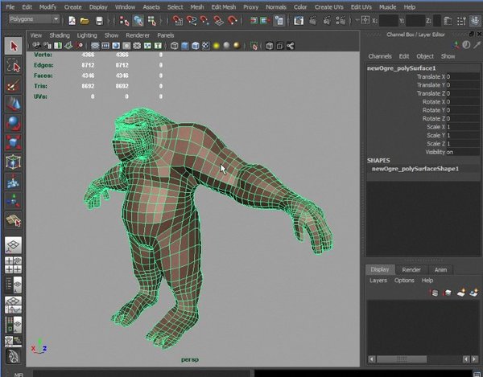Viewport: 483px width, 377px height.
Task: Activate the Lasso select tool
Action: click(13, 65)
